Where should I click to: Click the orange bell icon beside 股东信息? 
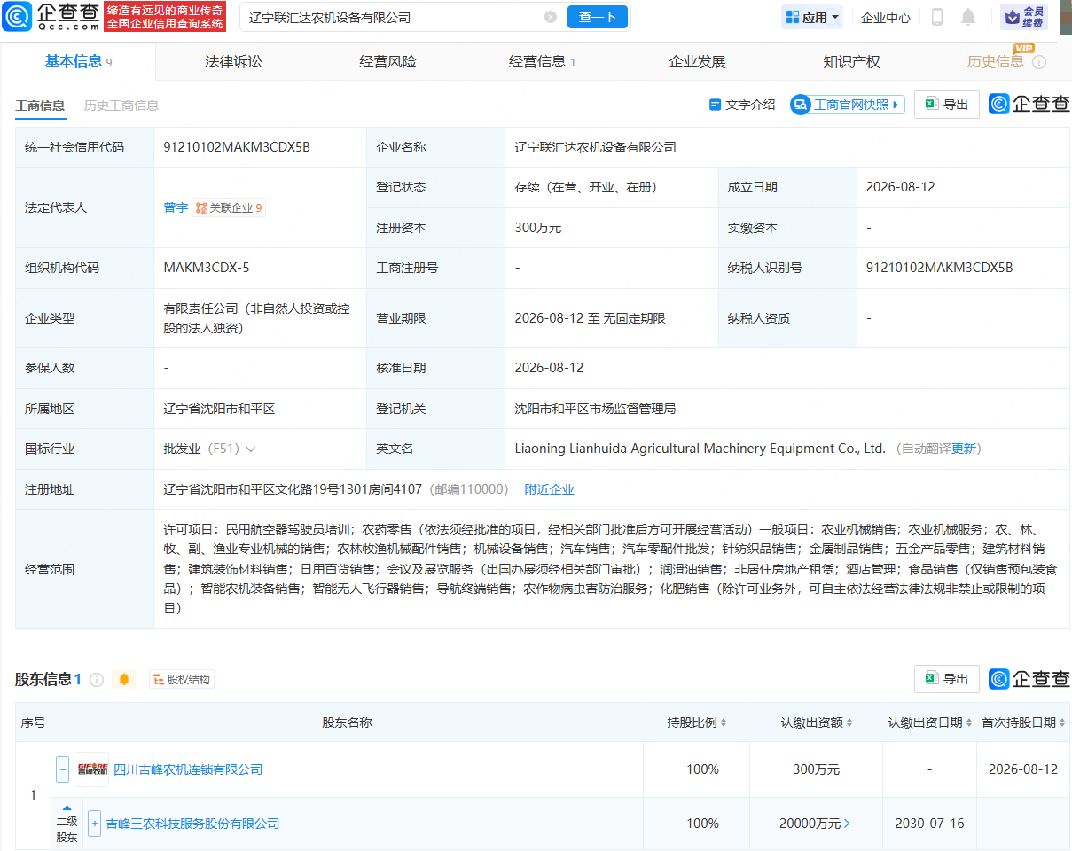pos(124,679)
